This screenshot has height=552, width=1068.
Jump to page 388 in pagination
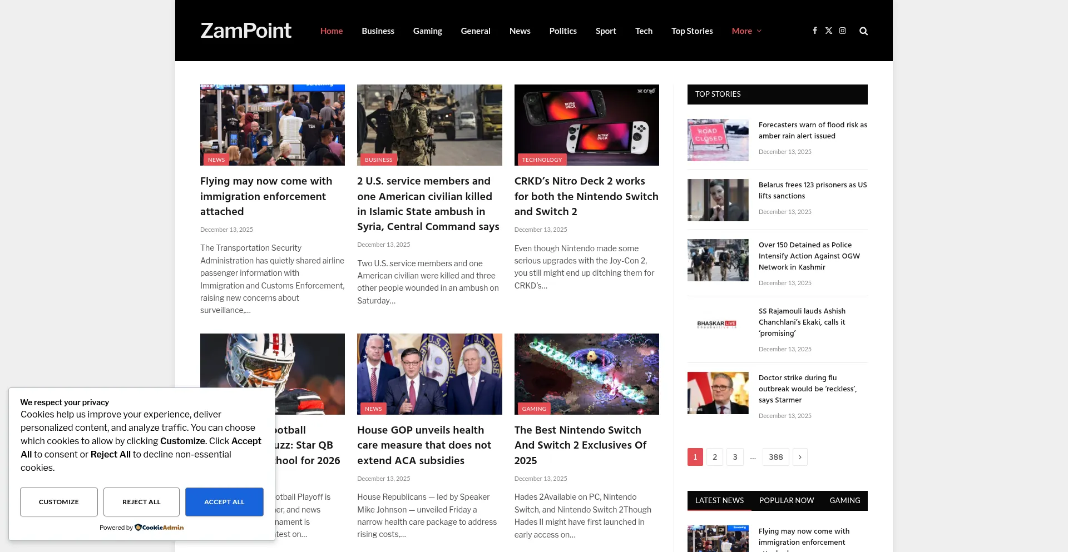tap(775, 457)
